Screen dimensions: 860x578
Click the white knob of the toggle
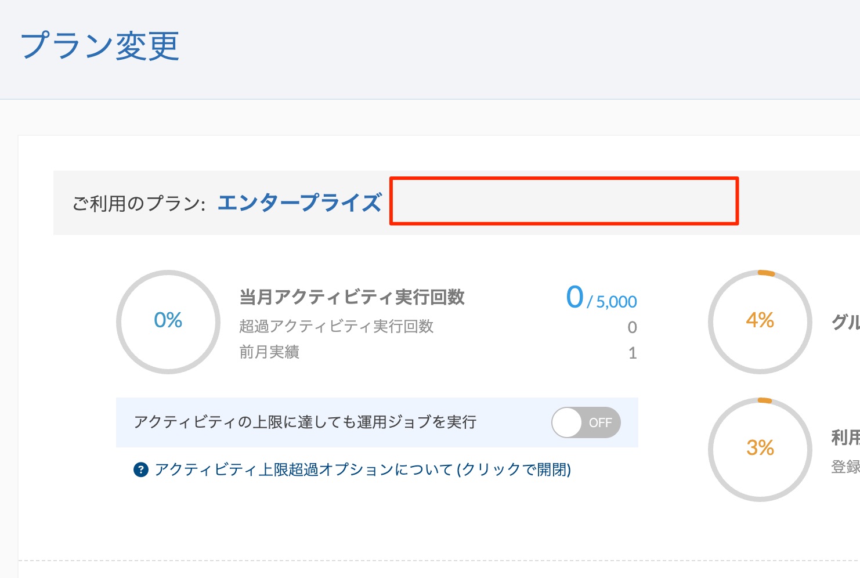[x=567, y=422]
